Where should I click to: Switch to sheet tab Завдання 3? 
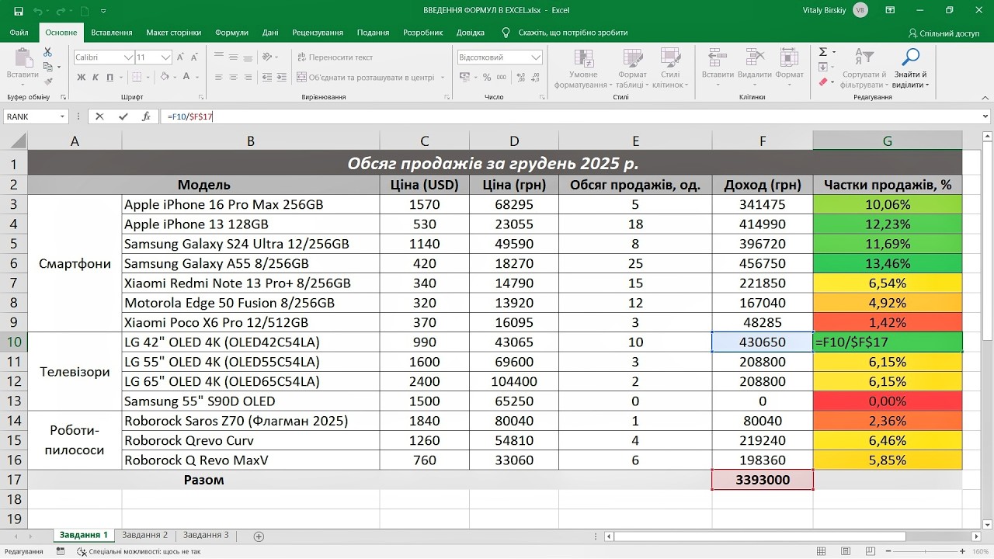point(206,535)
